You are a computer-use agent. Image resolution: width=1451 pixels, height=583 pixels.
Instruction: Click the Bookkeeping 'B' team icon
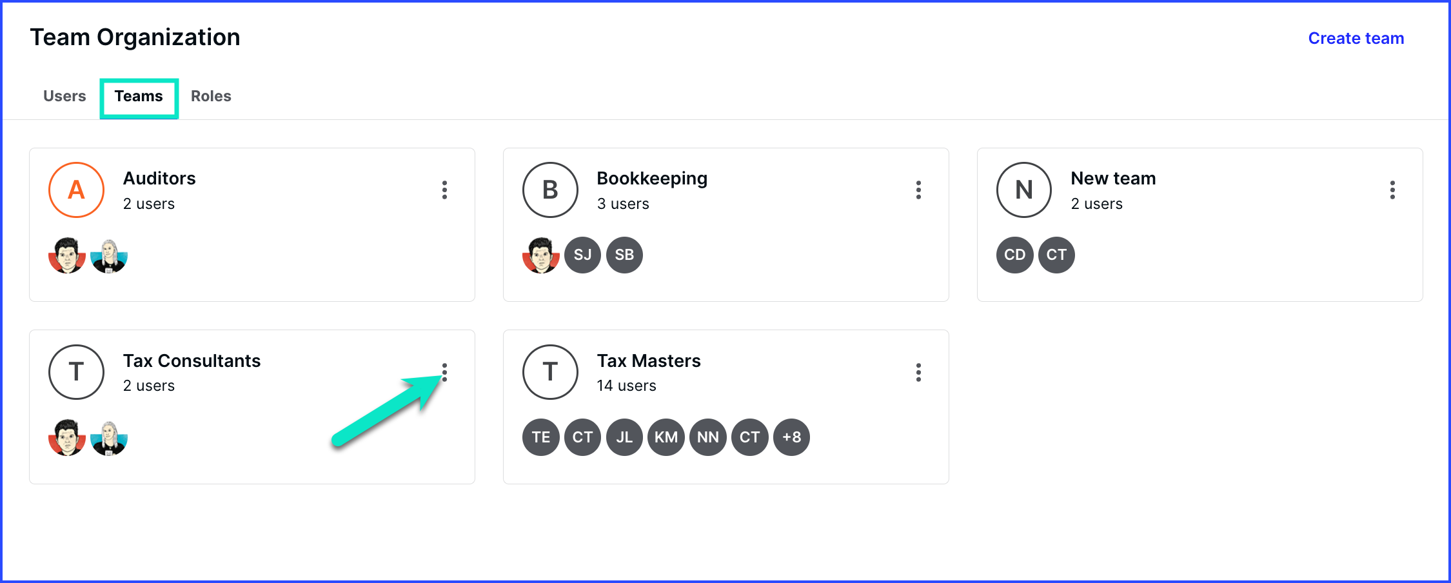[x=550, y=190]
